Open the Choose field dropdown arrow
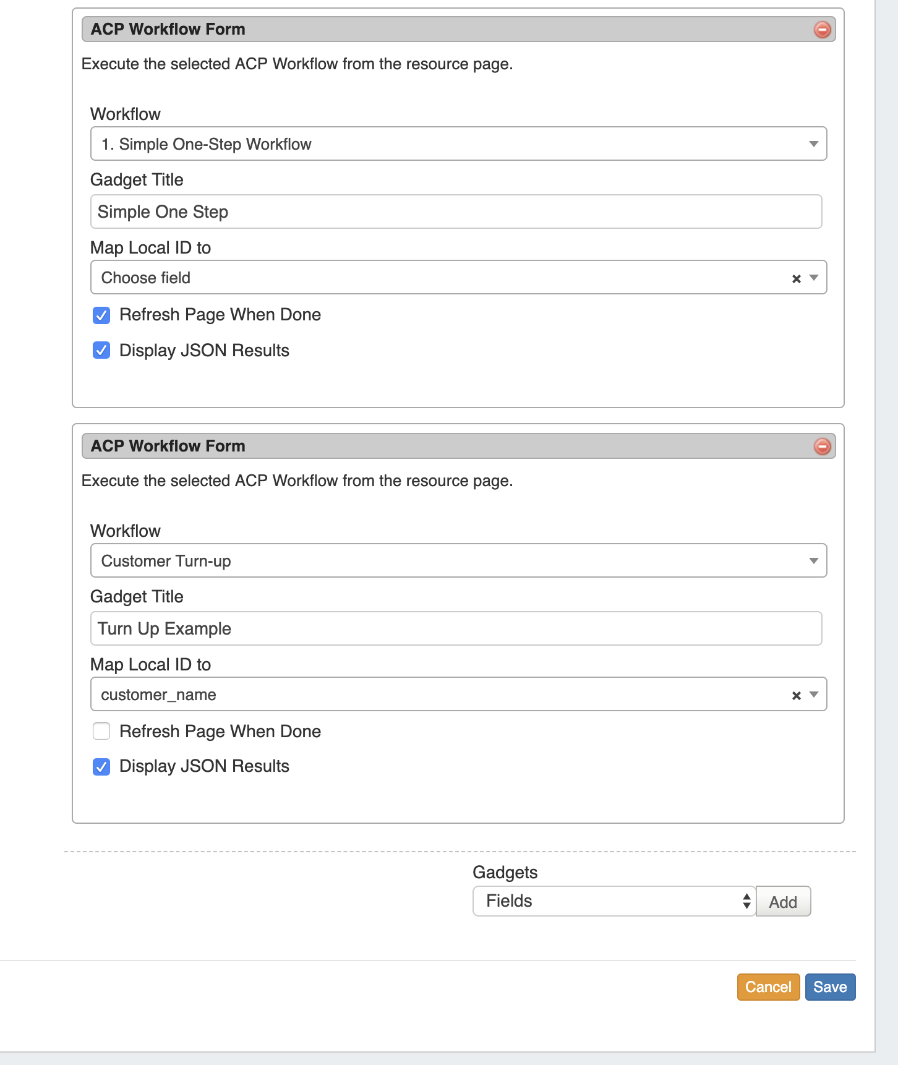The height and width of the screenshot is (1065, 898). (814, 278)
